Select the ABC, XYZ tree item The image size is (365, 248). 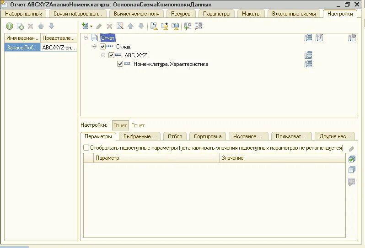click(136, 55)
